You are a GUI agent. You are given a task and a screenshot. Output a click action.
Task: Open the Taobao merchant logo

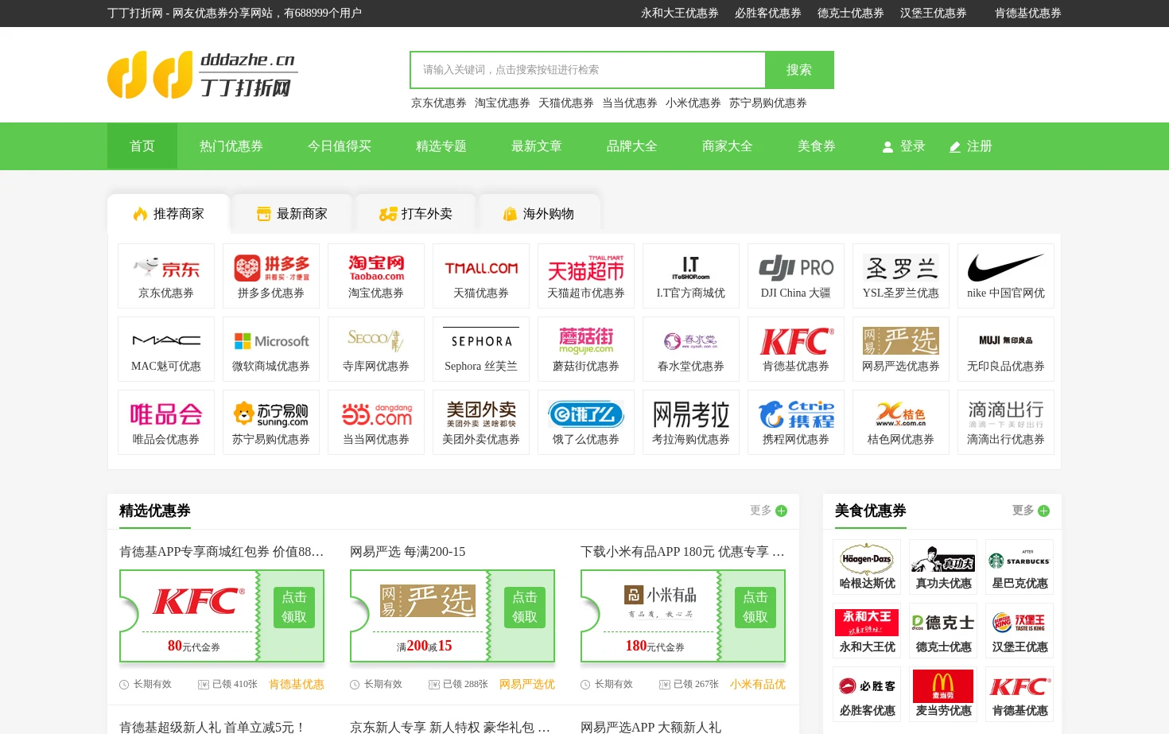(x=376, y=268)
